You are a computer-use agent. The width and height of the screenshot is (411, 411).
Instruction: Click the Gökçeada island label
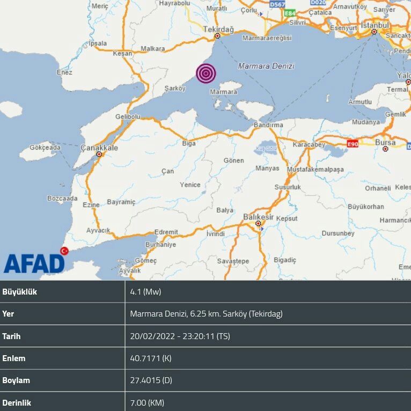(46, 147)
